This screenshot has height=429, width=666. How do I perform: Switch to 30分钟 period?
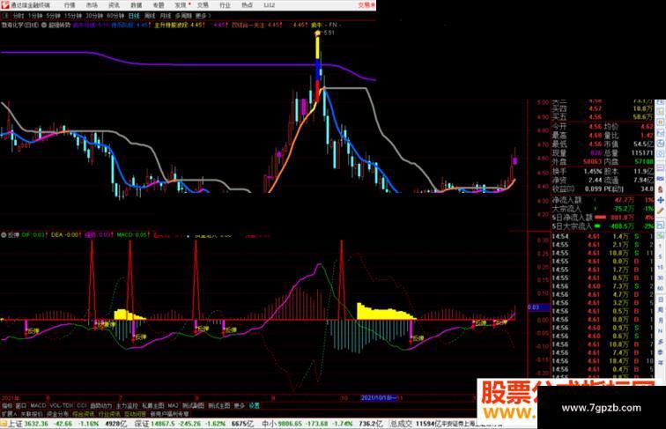click(94, 16)
